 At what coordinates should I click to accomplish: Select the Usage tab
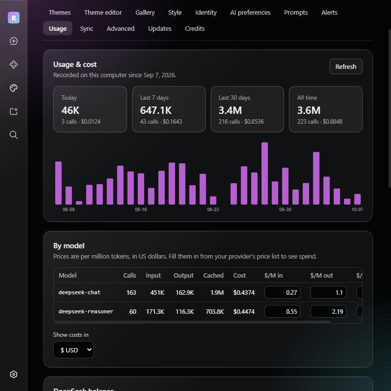pos(58,28)
